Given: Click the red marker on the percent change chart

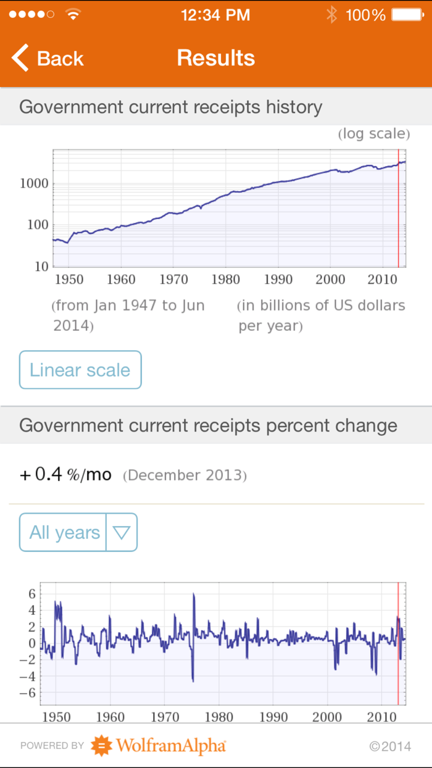Looking at the screenshot, I should click(398, 642).
